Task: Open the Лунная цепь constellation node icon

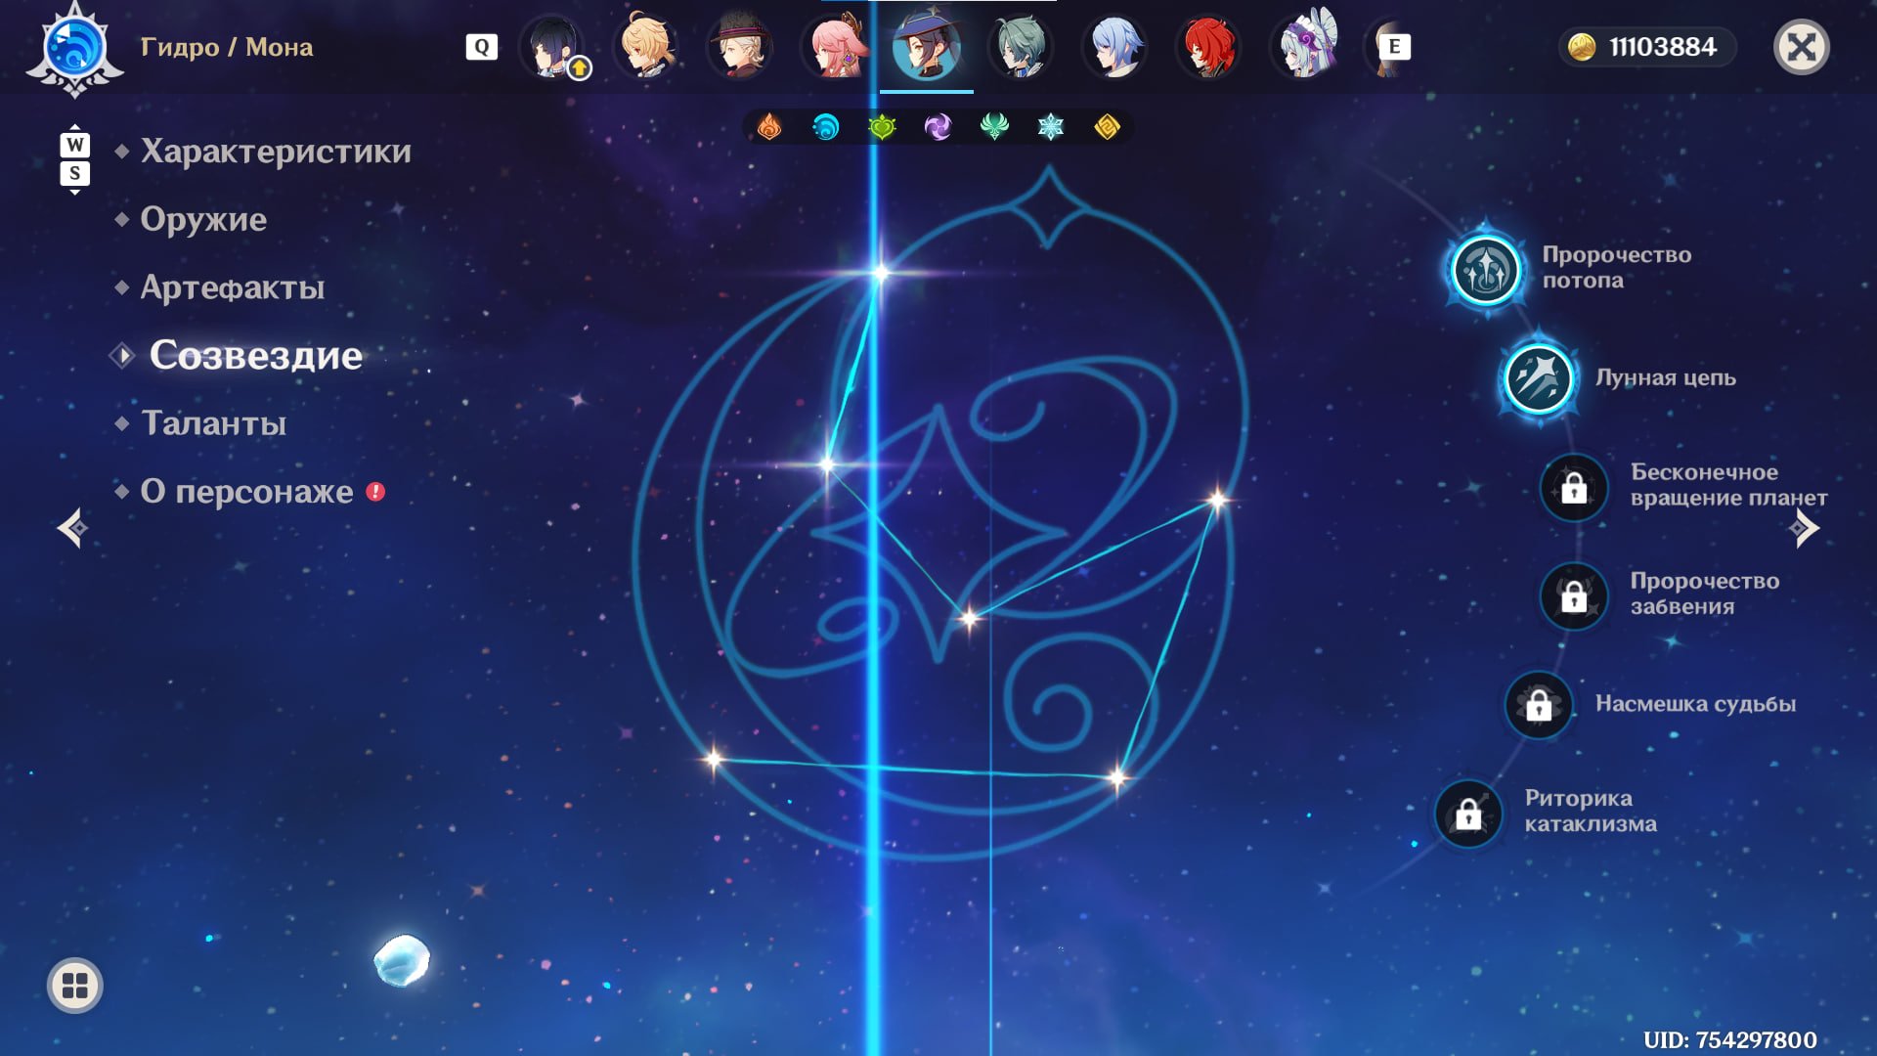Action: pos(1539,378)
